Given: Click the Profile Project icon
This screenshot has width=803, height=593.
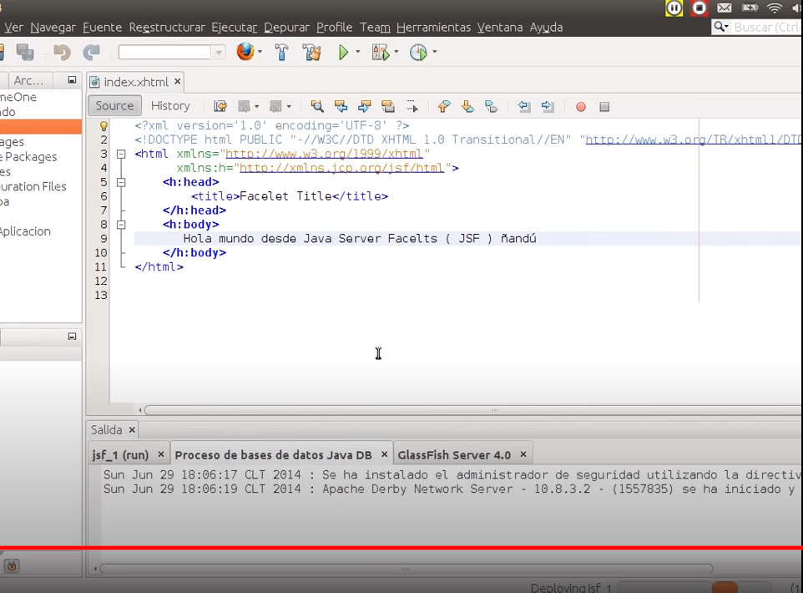Looking at the screenshot, I should (418, 53).
